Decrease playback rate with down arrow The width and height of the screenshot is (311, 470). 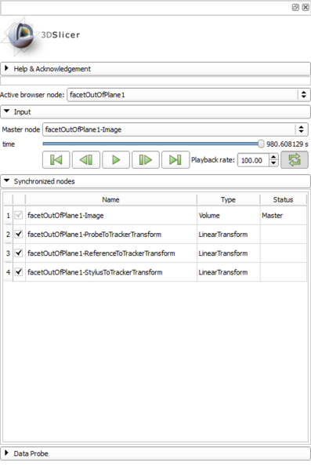[273, 163]
